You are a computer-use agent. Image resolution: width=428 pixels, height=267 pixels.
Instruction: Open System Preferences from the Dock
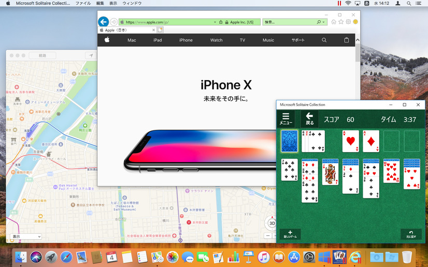click(x=309, y=257)
